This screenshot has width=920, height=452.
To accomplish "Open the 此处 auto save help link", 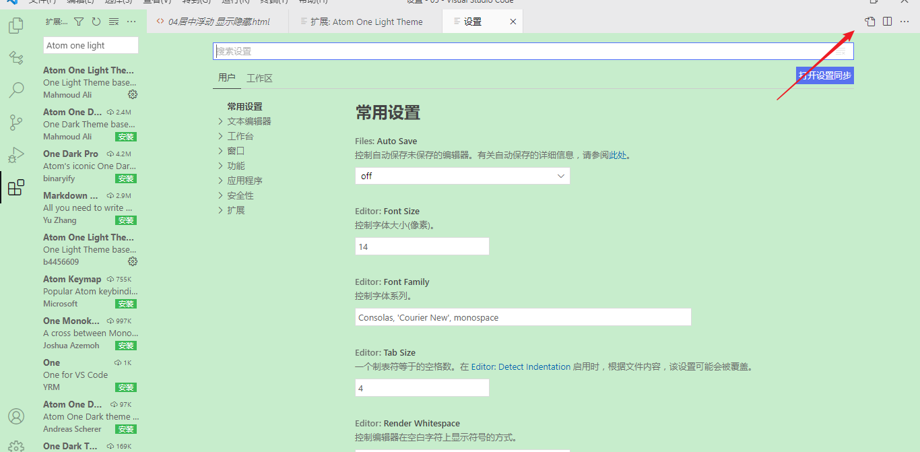I will tap(618, 155).
